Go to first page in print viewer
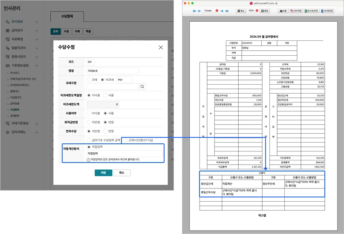 (194, 10)
